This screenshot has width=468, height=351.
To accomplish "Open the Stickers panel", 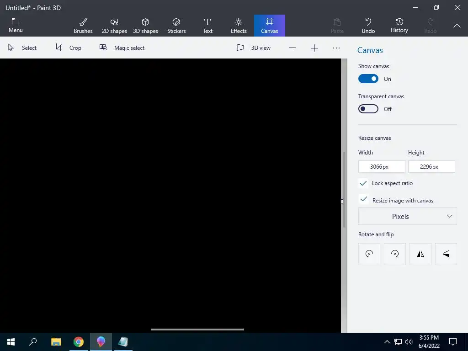I will 176,26.
